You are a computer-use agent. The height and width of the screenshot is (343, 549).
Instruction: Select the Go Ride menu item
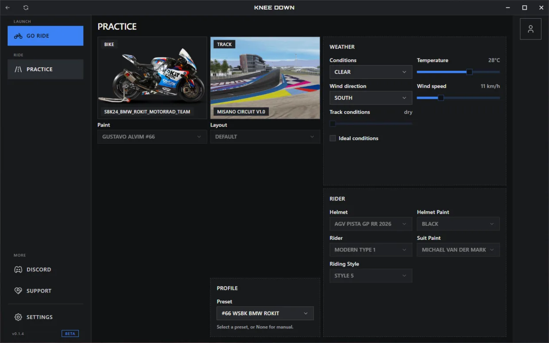45,36
